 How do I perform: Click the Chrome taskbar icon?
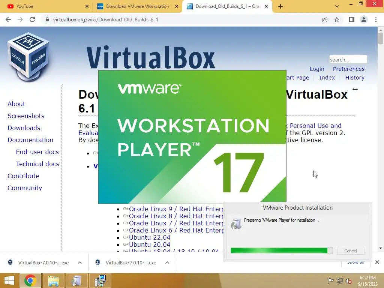pyautogui.click(x=30, y=280)
